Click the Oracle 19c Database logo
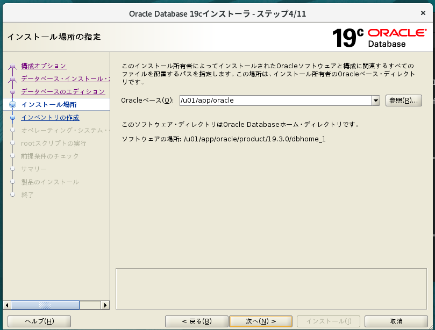The image size is (435, 330). click(379, 38)
